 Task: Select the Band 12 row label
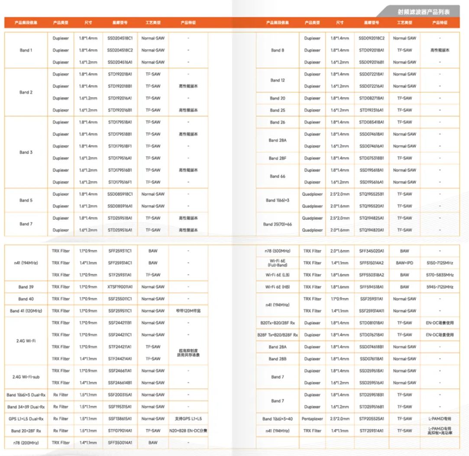coord(277,80)
